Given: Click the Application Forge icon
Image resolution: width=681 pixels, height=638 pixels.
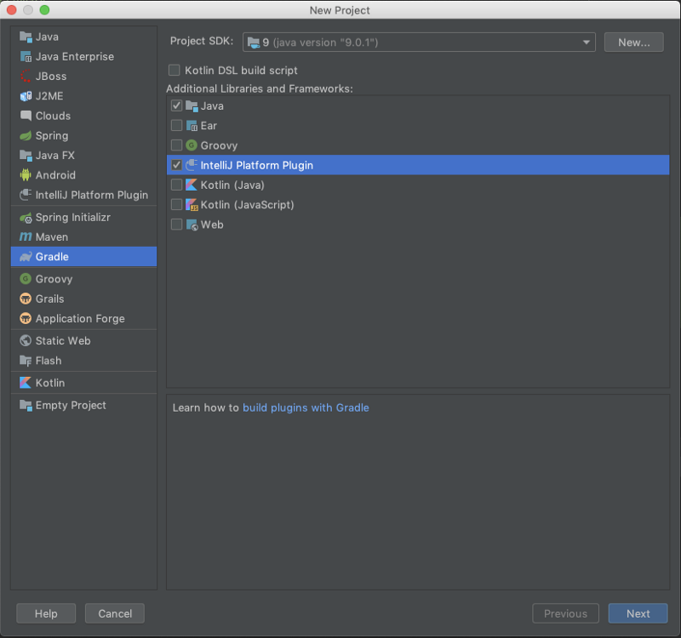Looking at the screenshot, I should pos(27,318).
